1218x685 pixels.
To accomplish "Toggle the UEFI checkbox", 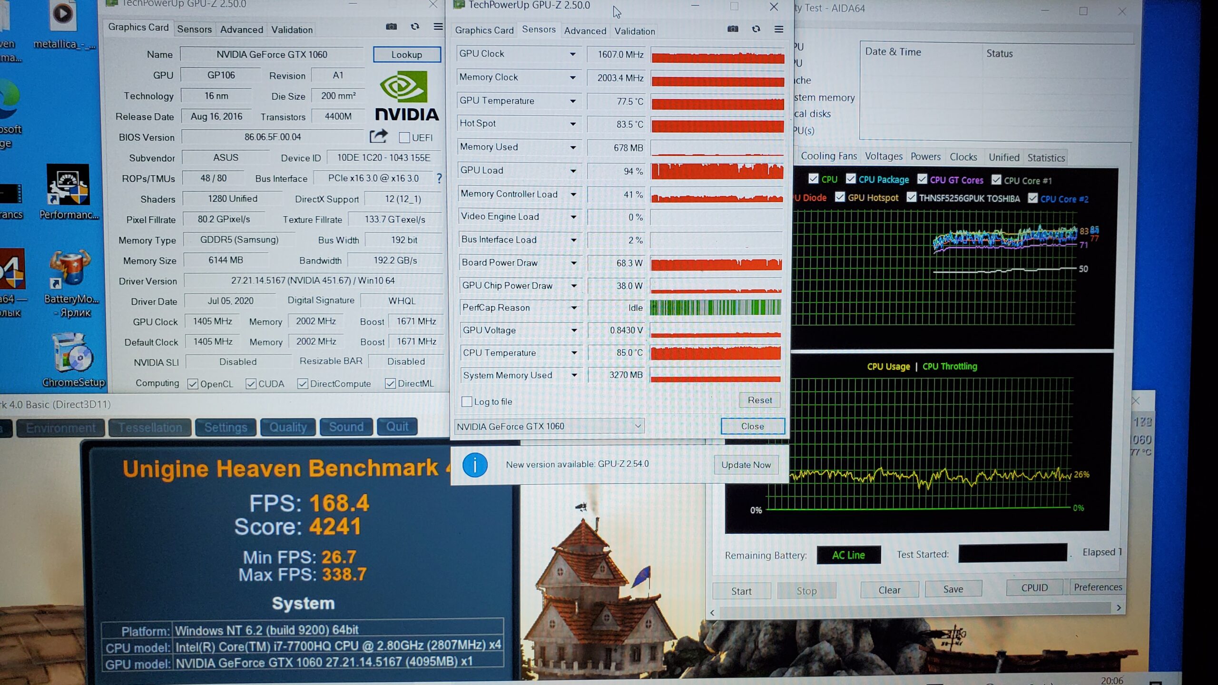I will pyautogui.click(x=404, y=137).
